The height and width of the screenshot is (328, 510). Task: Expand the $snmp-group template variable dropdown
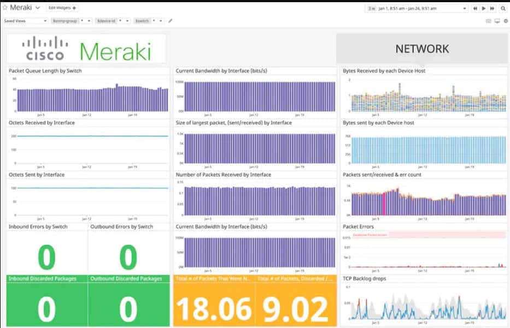pyautogui.click(x=89, y=21)
